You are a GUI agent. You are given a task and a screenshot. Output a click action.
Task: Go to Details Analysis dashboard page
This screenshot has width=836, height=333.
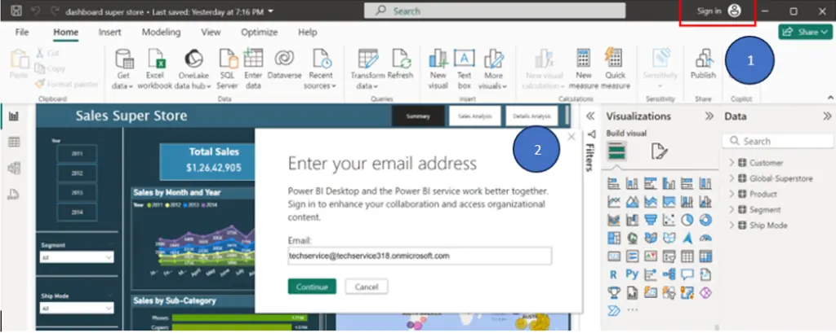click(531, 116)
